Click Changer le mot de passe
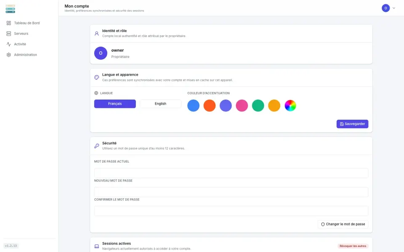404x252 pixels. 343,224
